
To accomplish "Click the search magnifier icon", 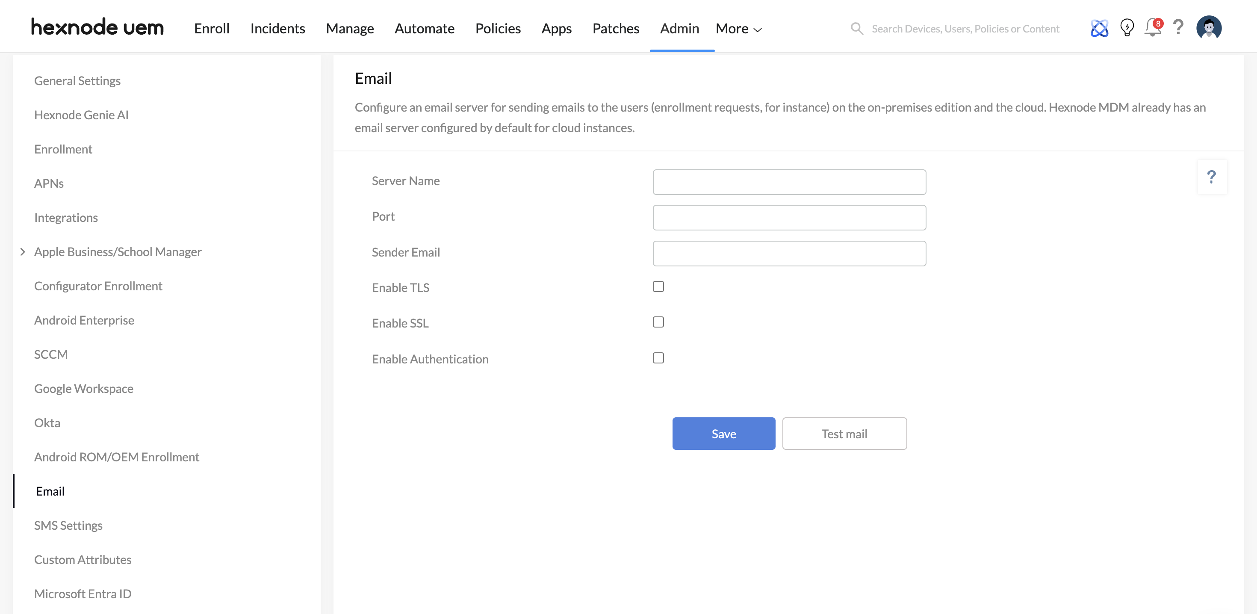I will (857, 29).
